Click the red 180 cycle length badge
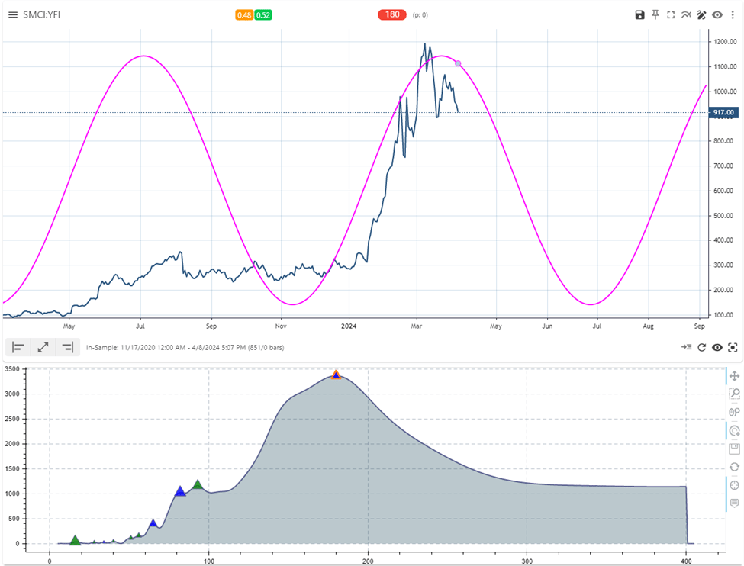The image size is (744, 566). [x=392, y=14]
